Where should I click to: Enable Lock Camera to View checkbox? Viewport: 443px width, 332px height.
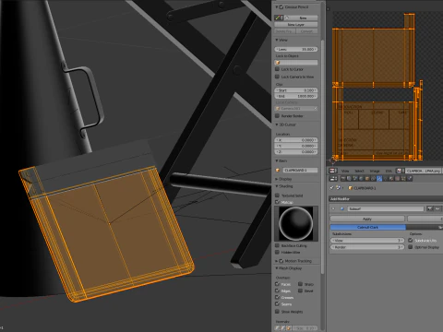pyautogui.click(x=277, y=77)
